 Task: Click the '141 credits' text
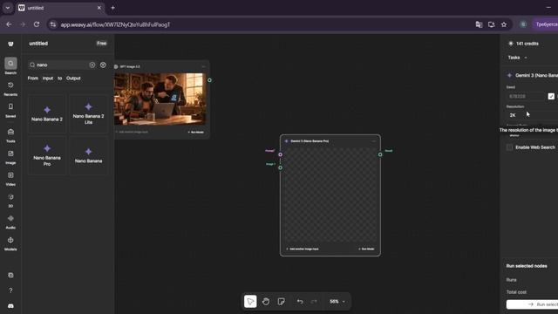click(527, 44)
